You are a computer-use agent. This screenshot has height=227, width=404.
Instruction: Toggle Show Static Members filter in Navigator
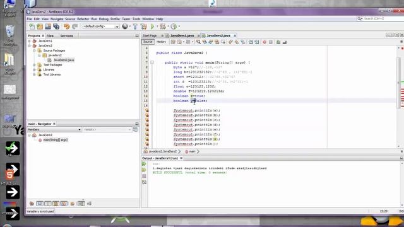coord(48,204)
